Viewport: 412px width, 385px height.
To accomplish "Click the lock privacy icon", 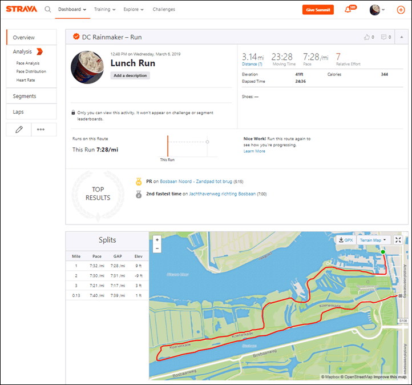I will point(73,113).
